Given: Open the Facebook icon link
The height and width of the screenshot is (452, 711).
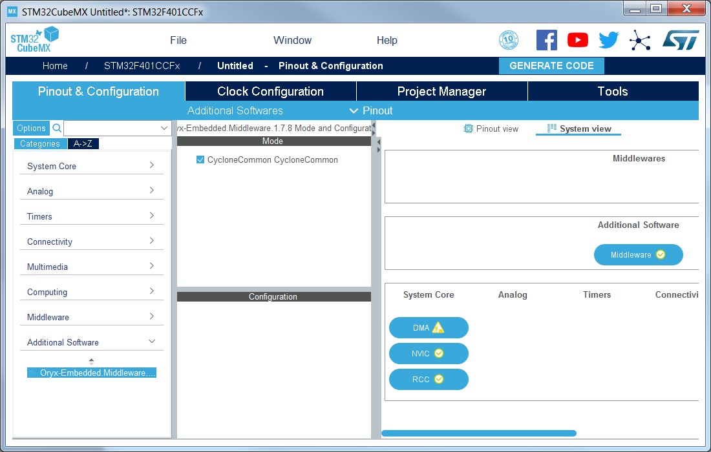Looking at the screenshot, I should (x=546, y=40).
